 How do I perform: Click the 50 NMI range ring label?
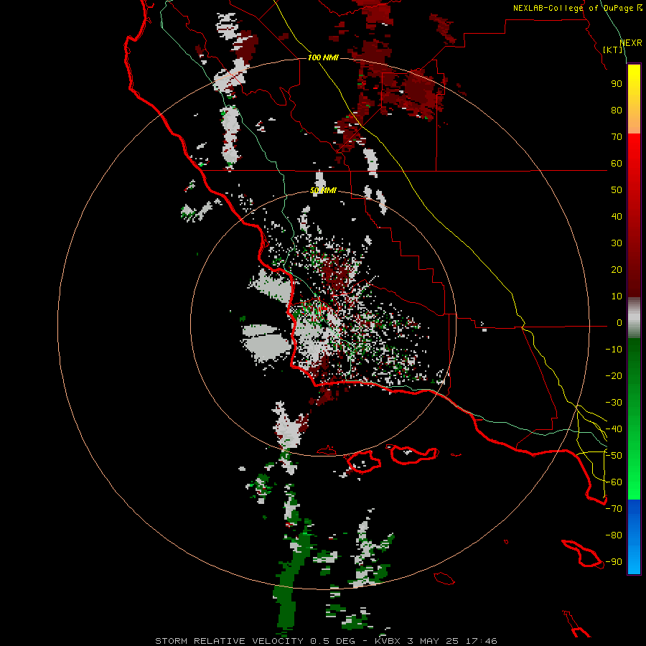pyautogui.click(x=323, y=190)
